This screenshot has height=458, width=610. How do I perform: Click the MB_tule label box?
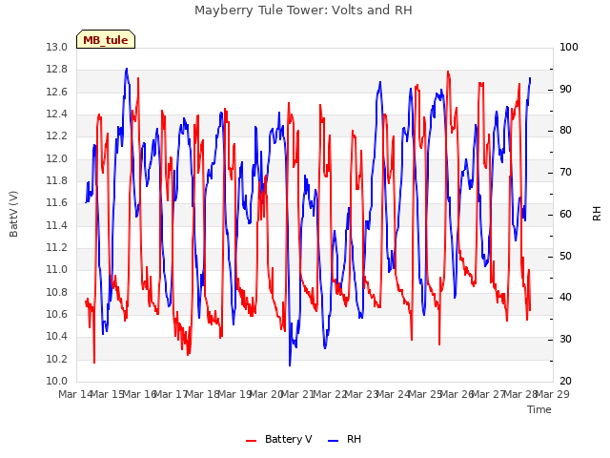click(106, 39)
